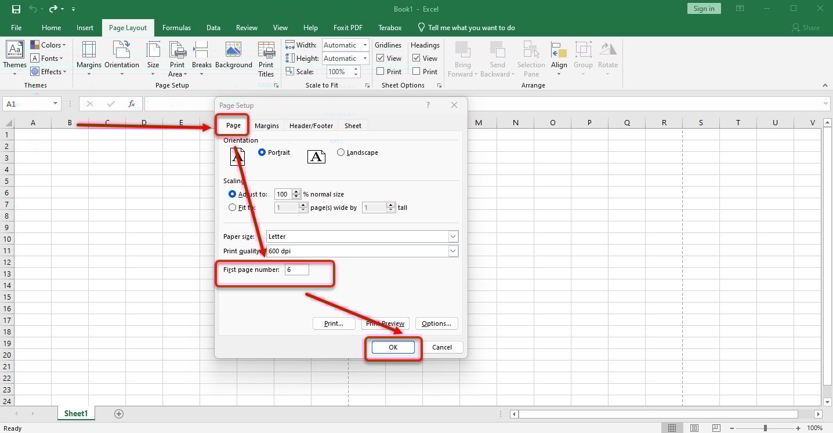Open the File menu
The width and height of the screenshot is (833, 433).
tap(16, 27)
